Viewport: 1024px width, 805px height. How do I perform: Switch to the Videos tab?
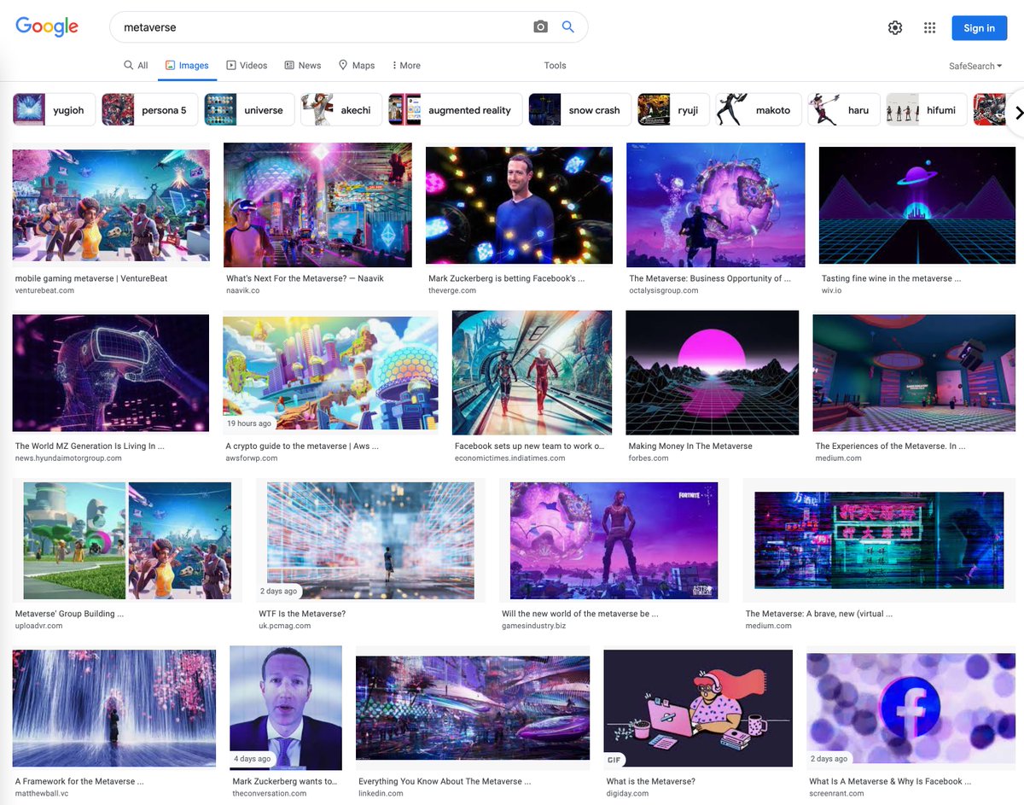[247, 66]
